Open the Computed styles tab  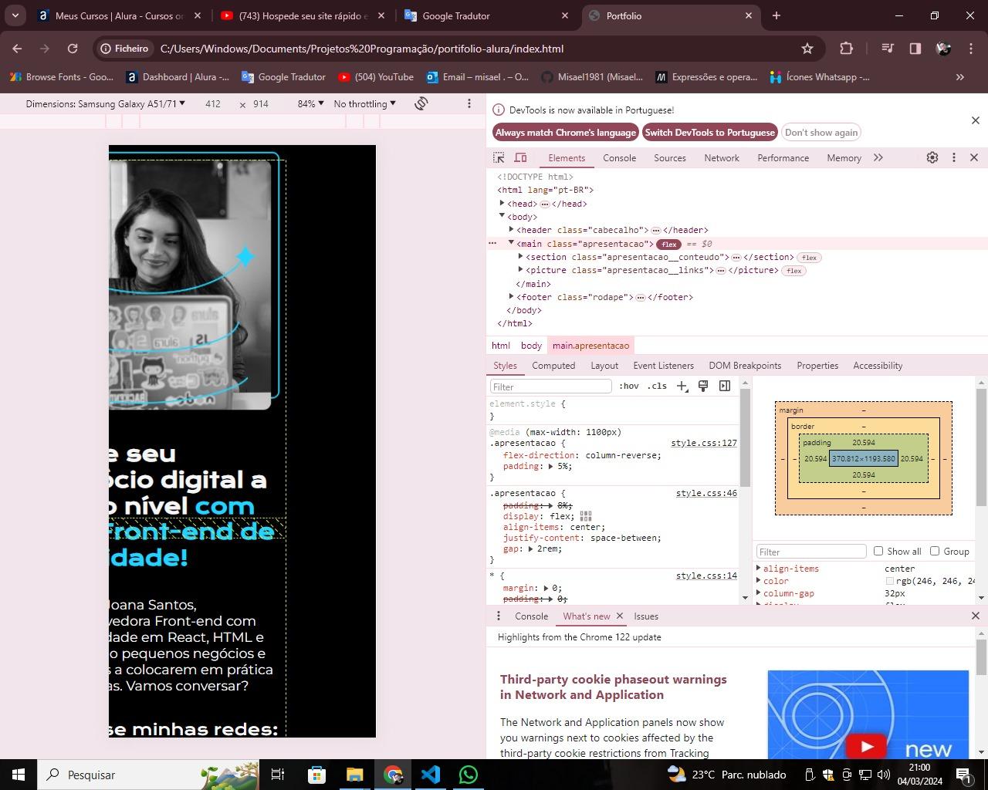553,366
